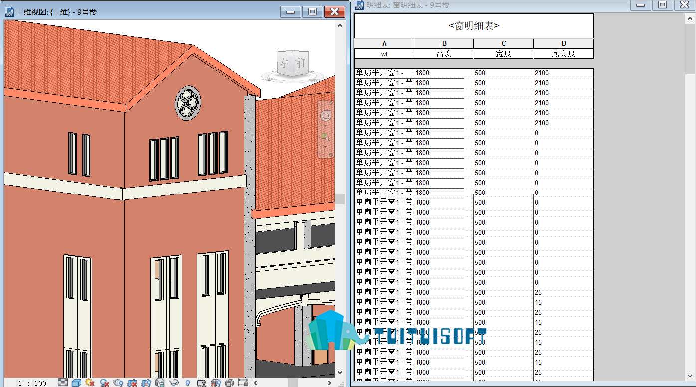Toggle the Show Analytical Model icon
The height and width of the screenshot is (387, 696).
[x=215, y=383]
